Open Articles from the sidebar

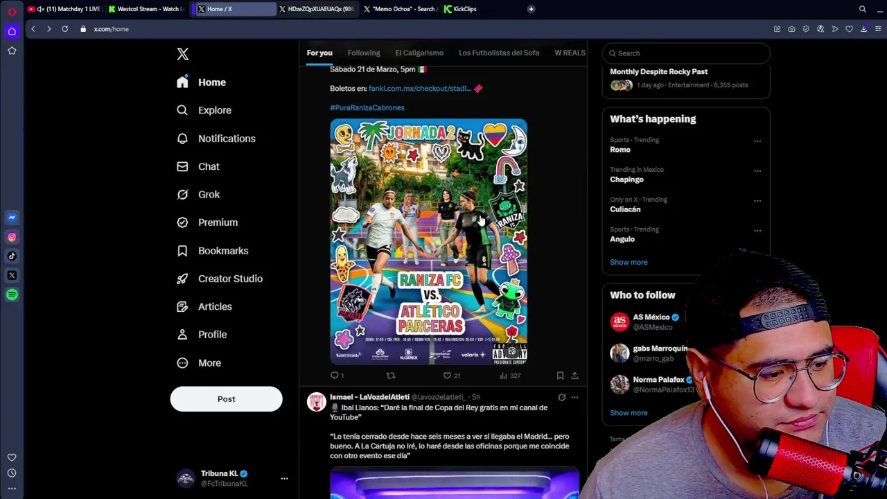[204, 306]
